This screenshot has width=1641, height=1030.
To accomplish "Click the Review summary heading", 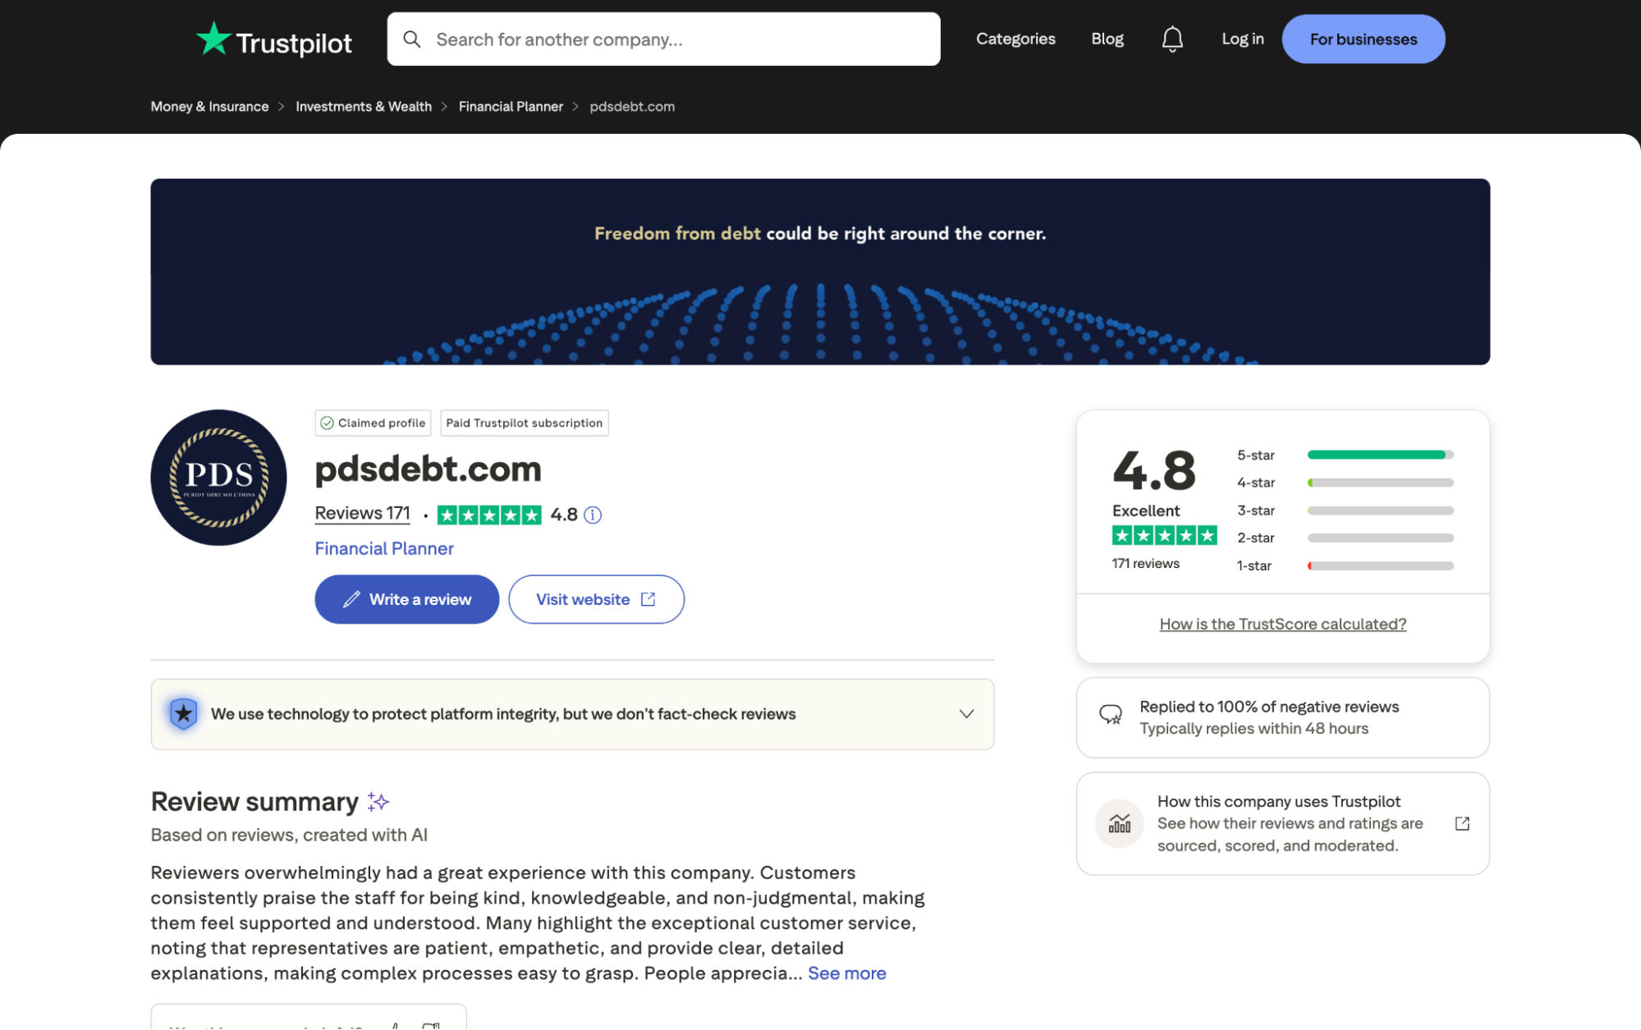I will click(254, 802).
